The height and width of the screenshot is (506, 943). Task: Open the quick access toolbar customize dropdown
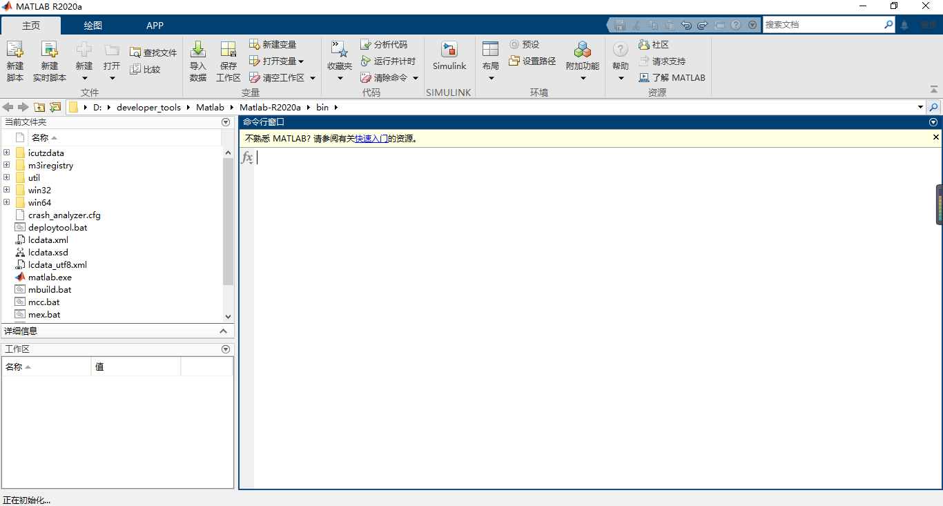(x=752, y=25)
